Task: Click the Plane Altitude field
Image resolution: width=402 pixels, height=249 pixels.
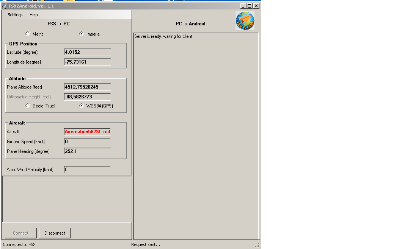Action: click(88, 87)
